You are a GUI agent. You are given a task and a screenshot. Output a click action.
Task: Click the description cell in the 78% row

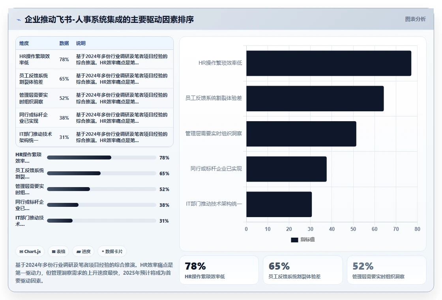coord(122,60)
